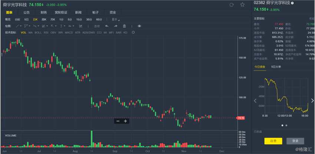This screenshot has width=315, height=154.
Task: Delete drawings with trash icon
Action: coord(125,26)
